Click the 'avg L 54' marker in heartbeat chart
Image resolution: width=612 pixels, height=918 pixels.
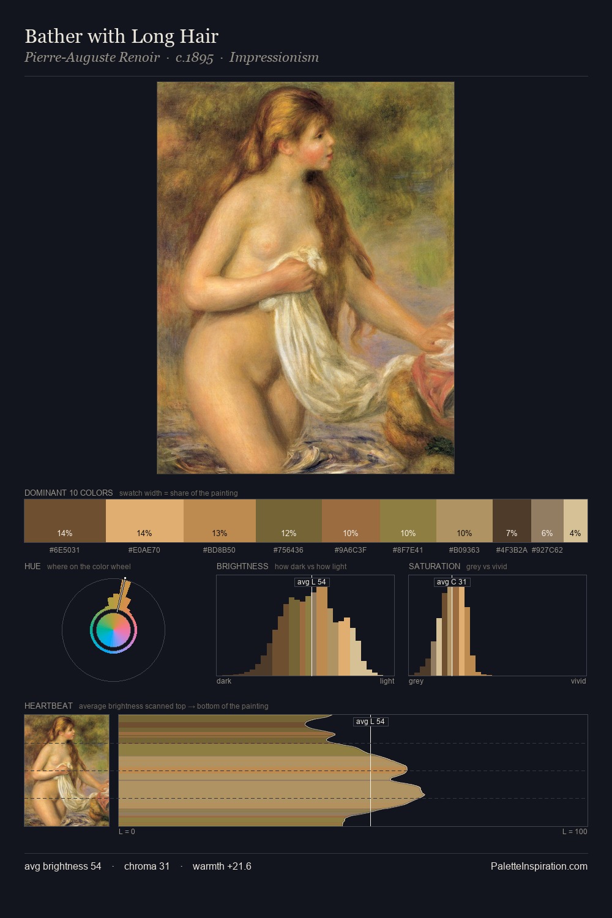[x=371, y=722]
